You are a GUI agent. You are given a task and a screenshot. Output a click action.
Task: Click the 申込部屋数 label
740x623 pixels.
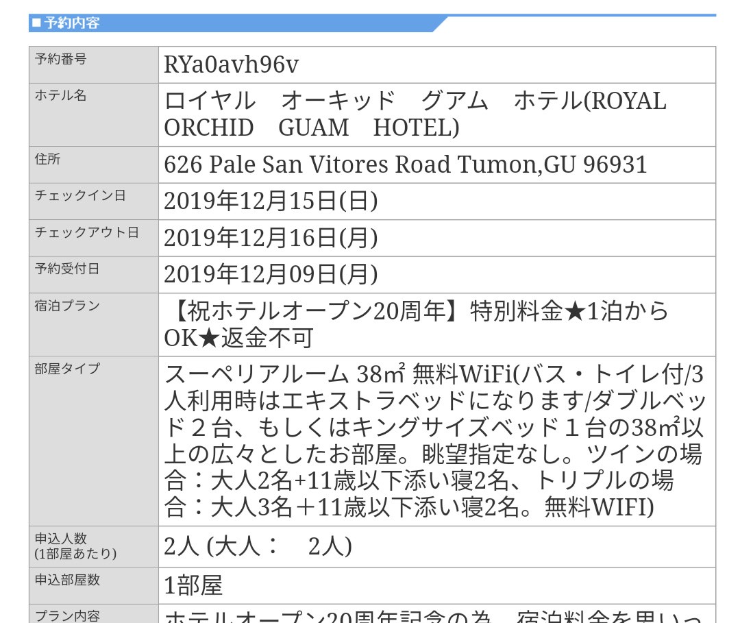point(67,580)
